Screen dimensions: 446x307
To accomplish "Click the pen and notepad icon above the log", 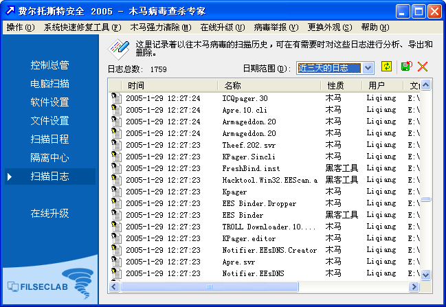I will click(x=119, y=48).
